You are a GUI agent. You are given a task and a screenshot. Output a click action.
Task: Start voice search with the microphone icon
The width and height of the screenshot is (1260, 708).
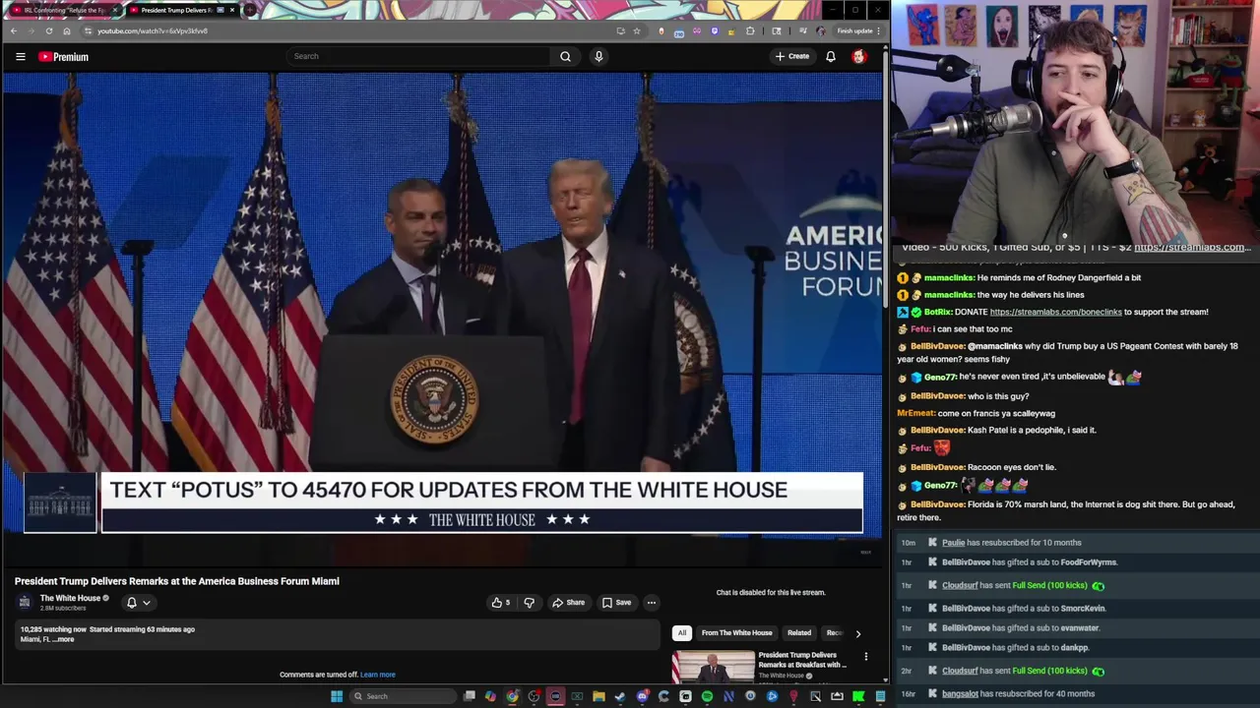pyautogui.click(x=598, y=56)
